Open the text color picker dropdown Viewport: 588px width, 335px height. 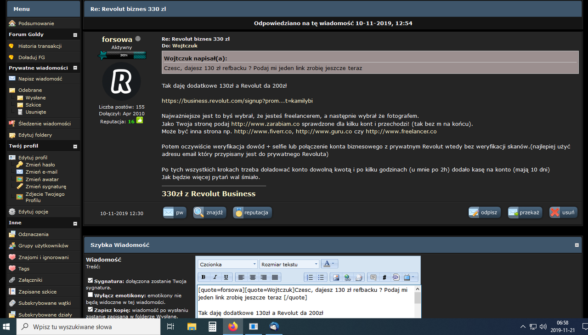330,264
